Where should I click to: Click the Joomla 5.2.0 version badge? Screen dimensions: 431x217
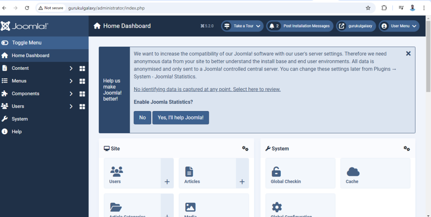coord(207,26)
